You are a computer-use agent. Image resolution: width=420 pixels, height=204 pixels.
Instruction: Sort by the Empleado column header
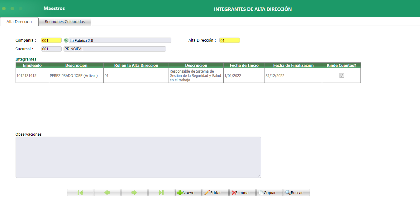[32, 65]
